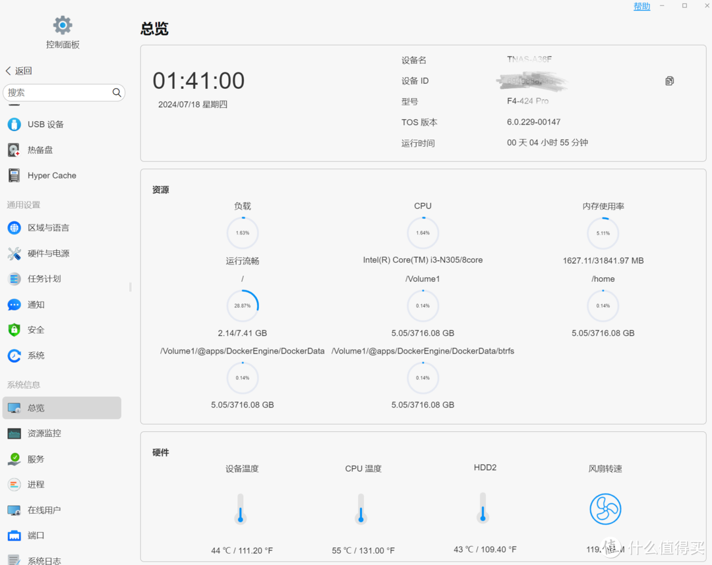
Task: Open the 系统 settings icon
Action: [14, 355]
